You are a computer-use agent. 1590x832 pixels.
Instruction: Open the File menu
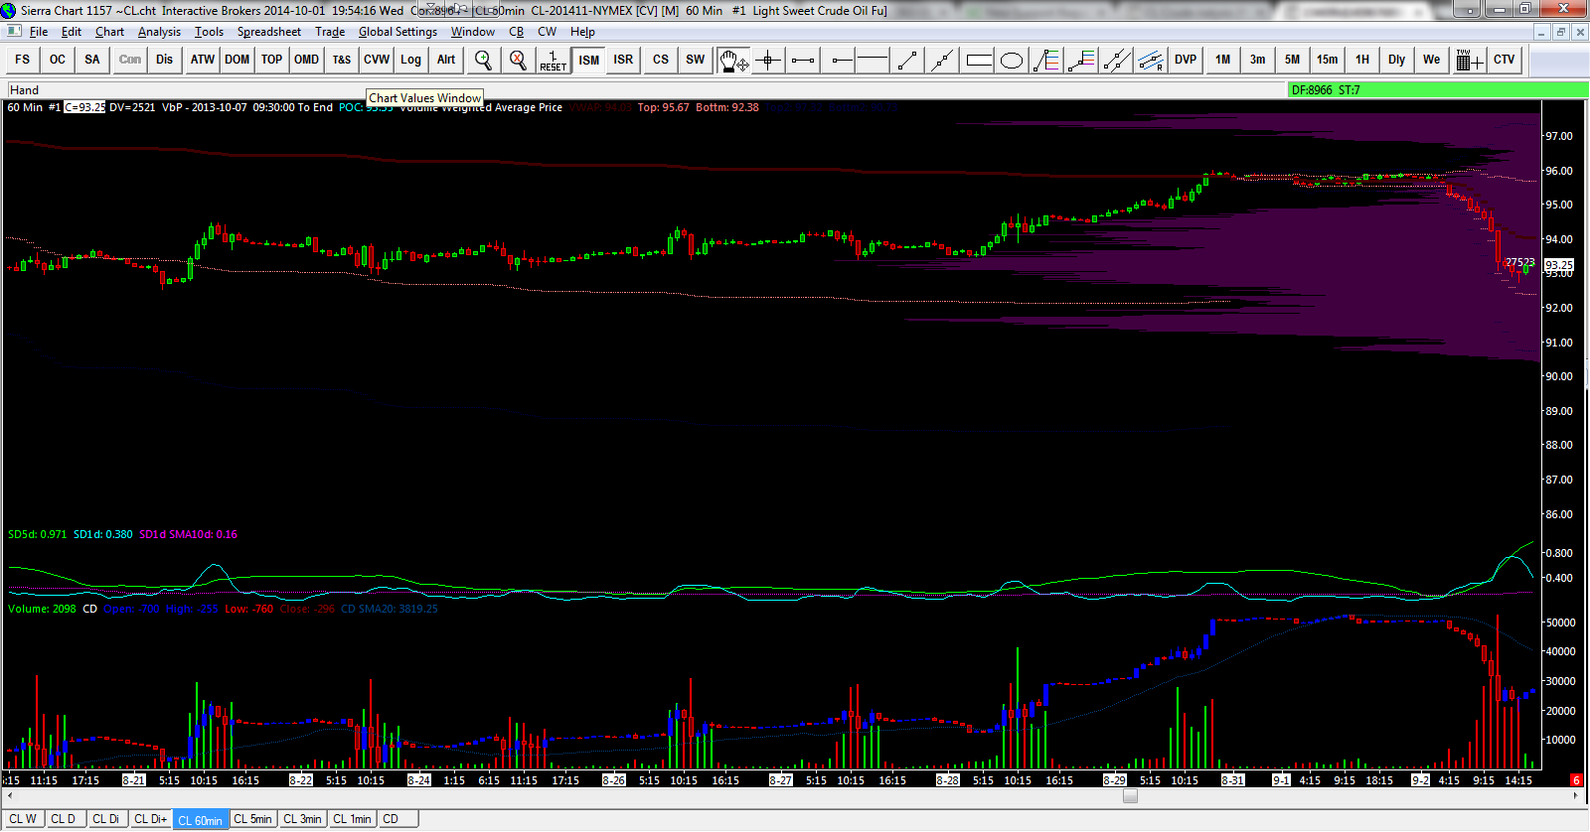[x=39, y=32]
